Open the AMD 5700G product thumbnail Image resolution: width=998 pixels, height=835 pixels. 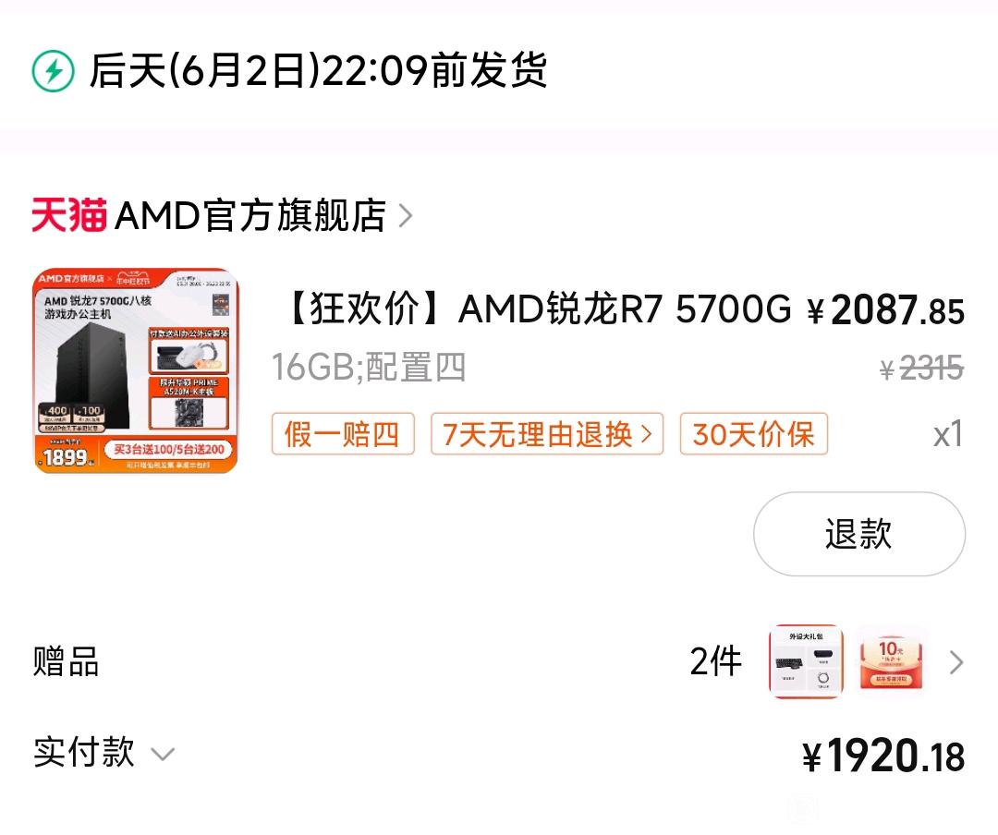(136, 370)
